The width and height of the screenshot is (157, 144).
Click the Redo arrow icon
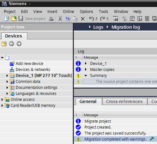[102, 19]
